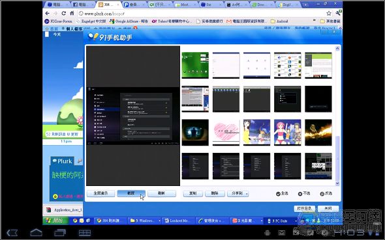Click the browser back arrow
385x240 pixels.
pos(48,13)
